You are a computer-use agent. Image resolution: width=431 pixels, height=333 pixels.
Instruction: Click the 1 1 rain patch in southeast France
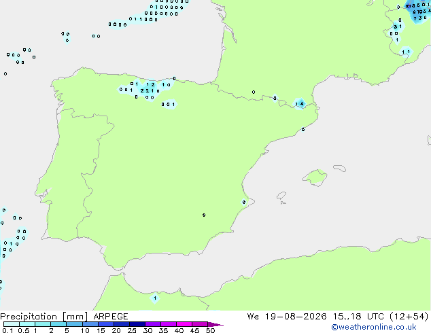click(406, 52)
